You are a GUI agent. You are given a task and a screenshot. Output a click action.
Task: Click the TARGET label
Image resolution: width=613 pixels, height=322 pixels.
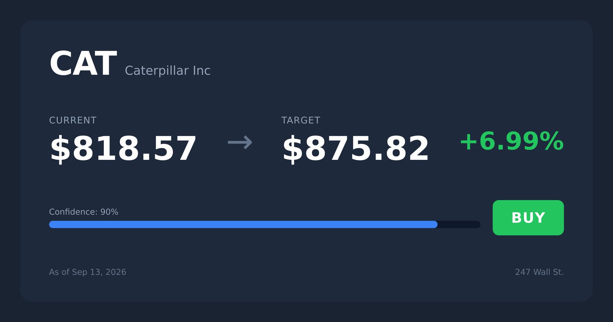[x=301, y=120]
